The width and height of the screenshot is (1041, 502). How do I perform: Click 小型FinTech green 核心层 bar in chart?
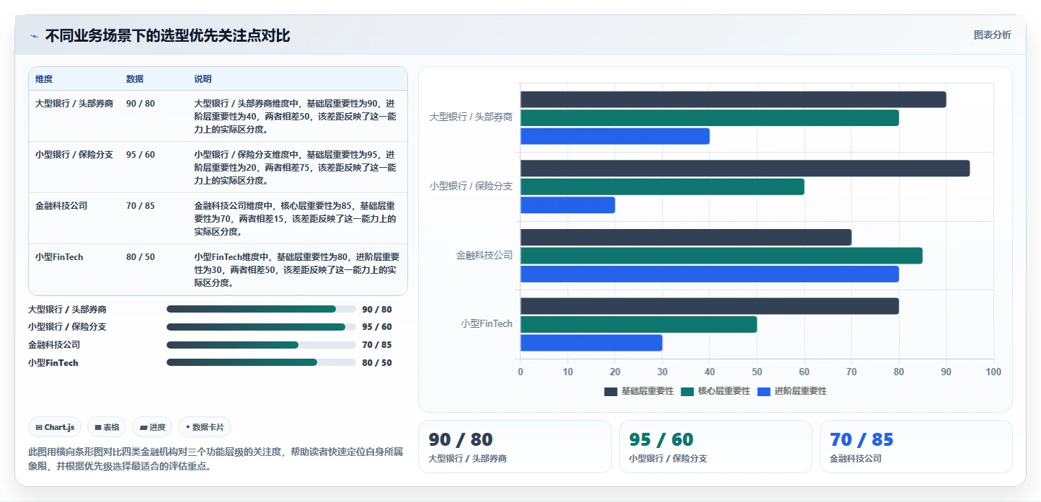(x=639, y=325)
